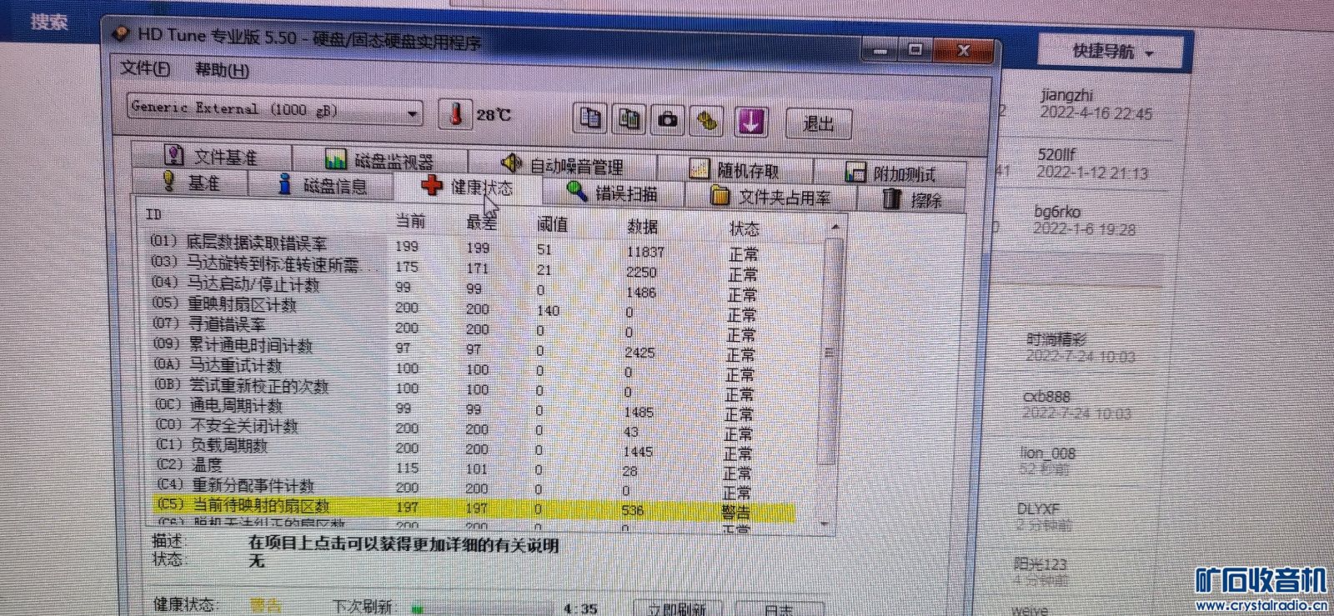Click the 状态 column header
The image size is (1334, 616).
point(744,228)
